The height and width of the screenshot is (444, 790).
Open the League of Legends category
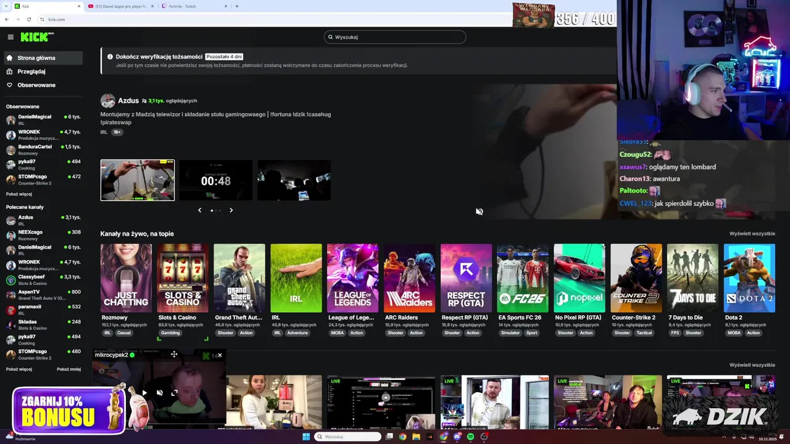tap(352, 278)
